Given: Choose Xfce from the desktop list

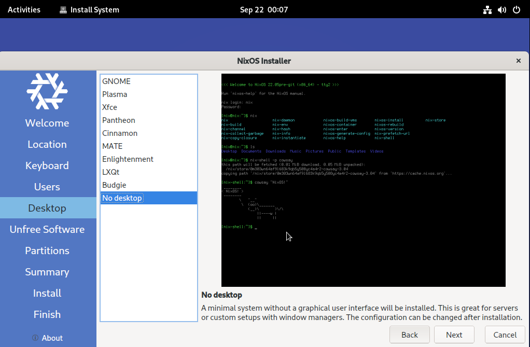Looking at the screenshot, I should tap(109, 107).
